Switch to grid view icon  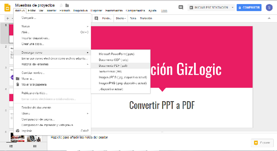click(35, 146)
